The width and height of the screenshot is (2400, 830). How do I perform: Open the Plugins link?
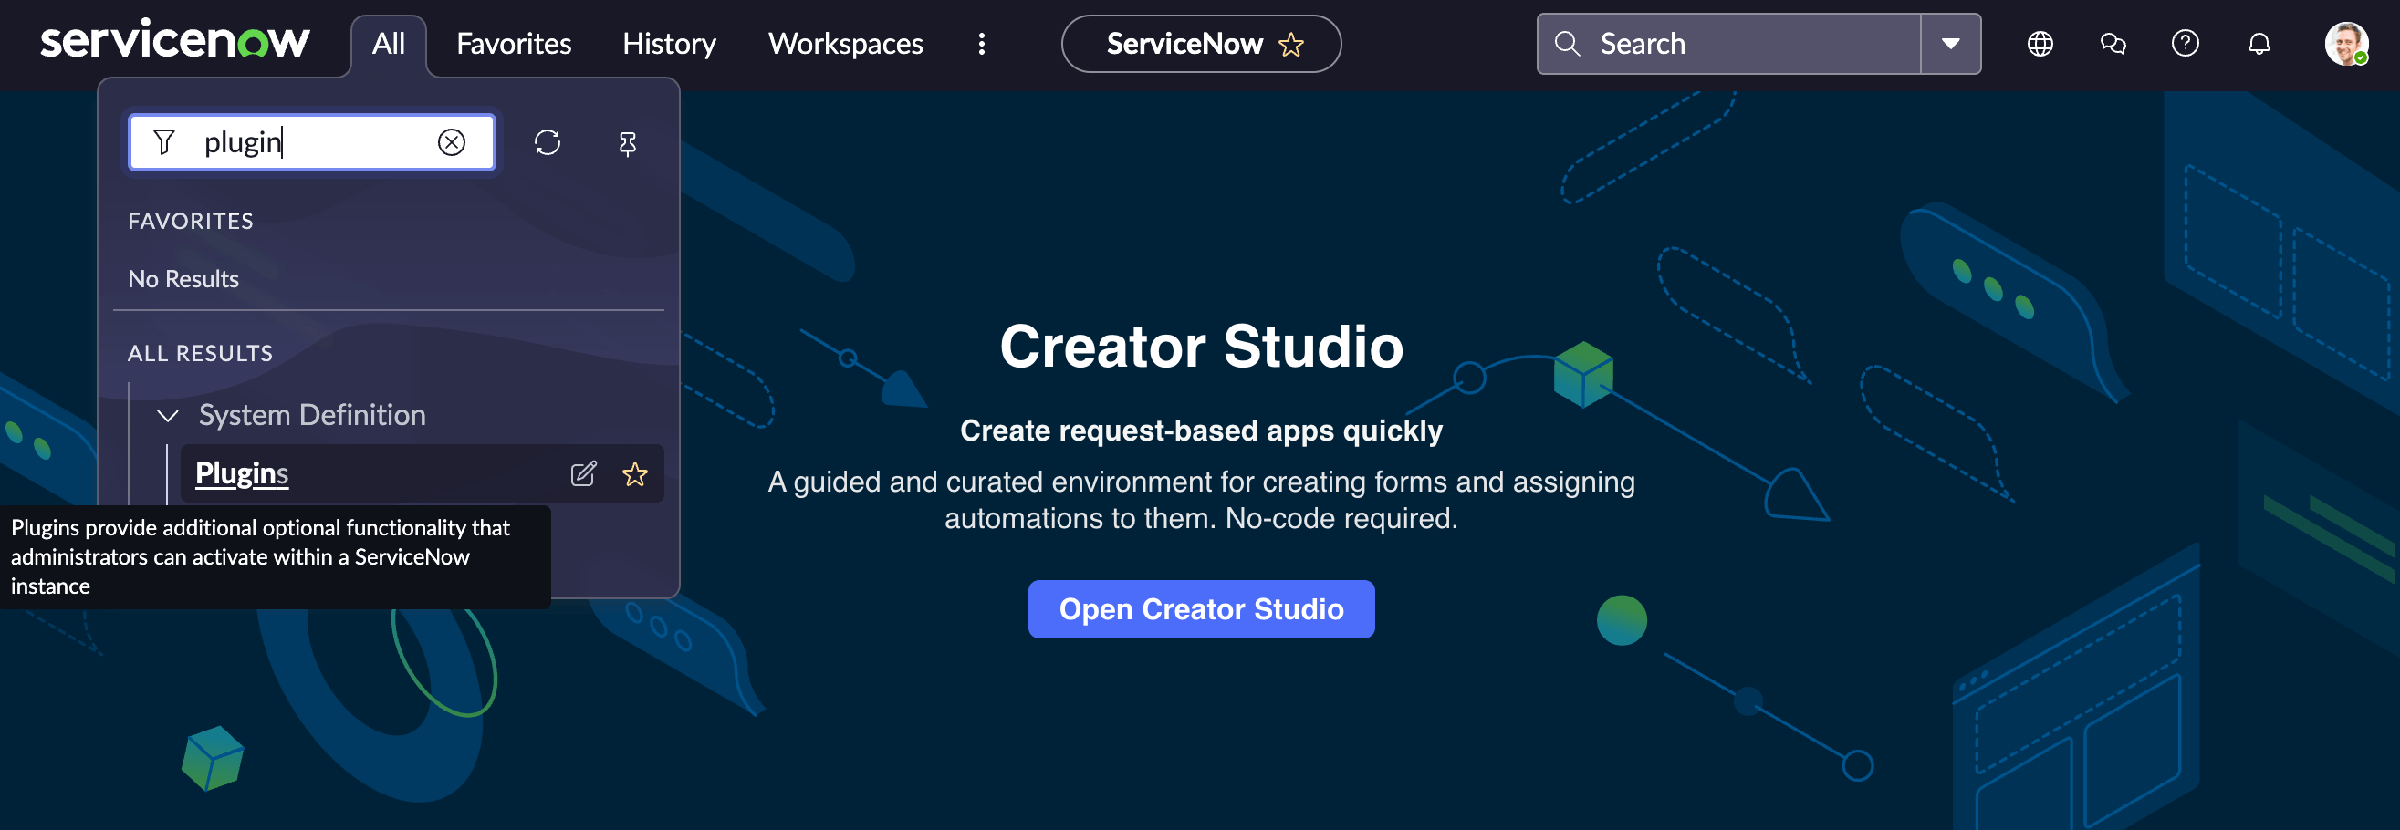[240, 473]
